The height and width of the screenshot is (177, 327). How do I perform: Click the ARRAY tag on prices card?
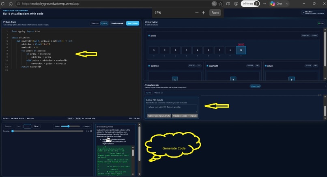pyautogui.click(x=315, y=36)
